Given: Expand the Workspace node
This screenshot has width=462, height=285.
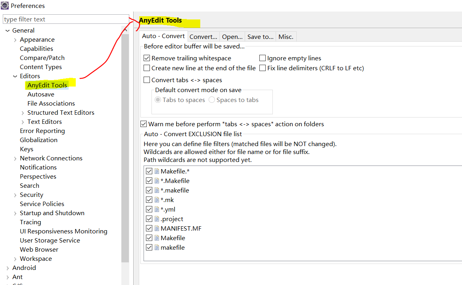Looking at the screenshot, I should pos(15,259).
